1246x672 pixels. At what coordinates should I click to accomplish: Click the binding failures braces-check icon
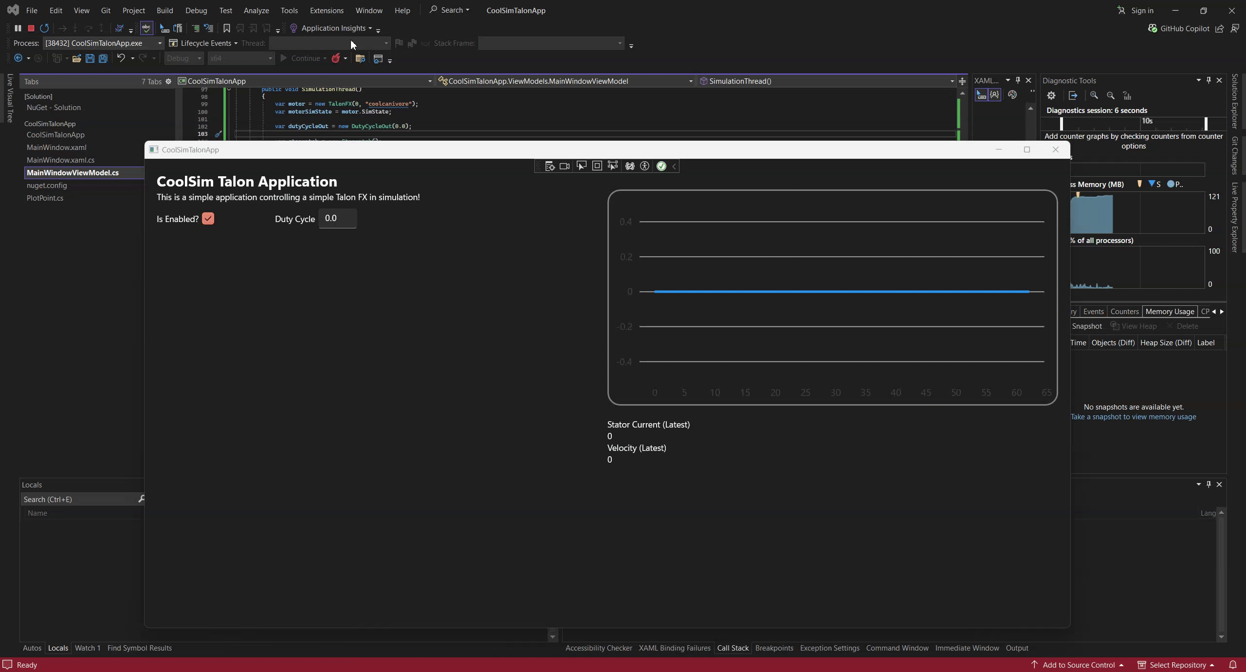630,166
